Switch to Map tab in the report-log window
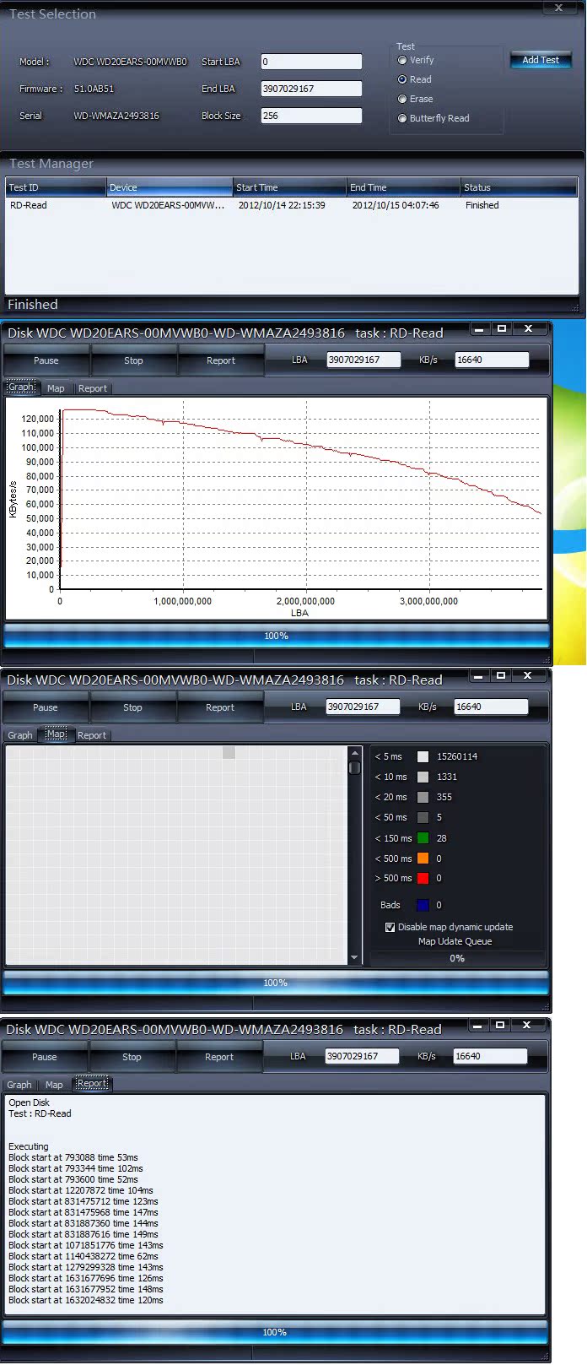587x1365 pixels. tap(54, 1085)
